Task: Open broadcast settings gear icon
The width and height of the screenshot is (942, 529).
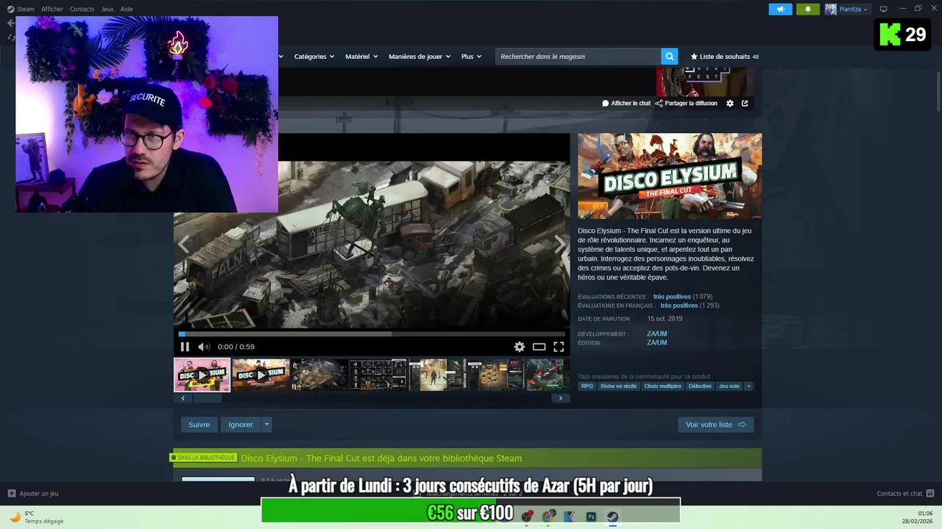Action: [730, 104]
